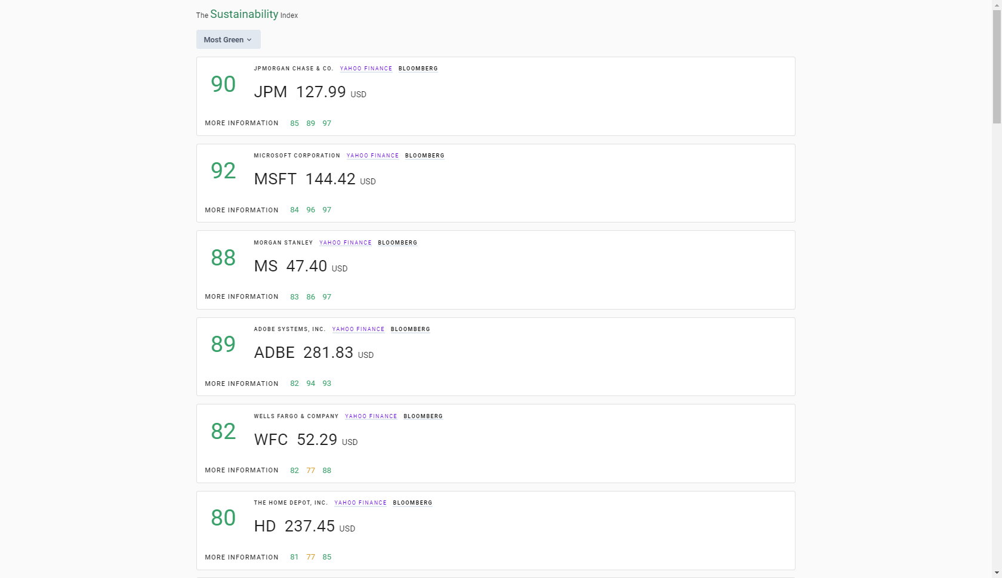
Task: Select the score 97 beside Morgan Stanley's More Information
Action: [x=326, y=296]
